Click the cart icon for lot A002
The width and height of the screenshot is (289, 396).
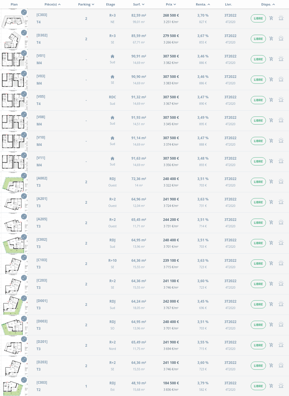pos(271,182)
